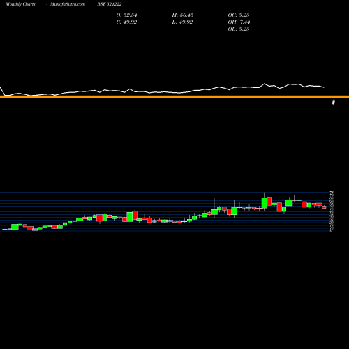Click the first green candlestick at chart start
This screenshot has height=349, width=349.
[x=5, y=230]
